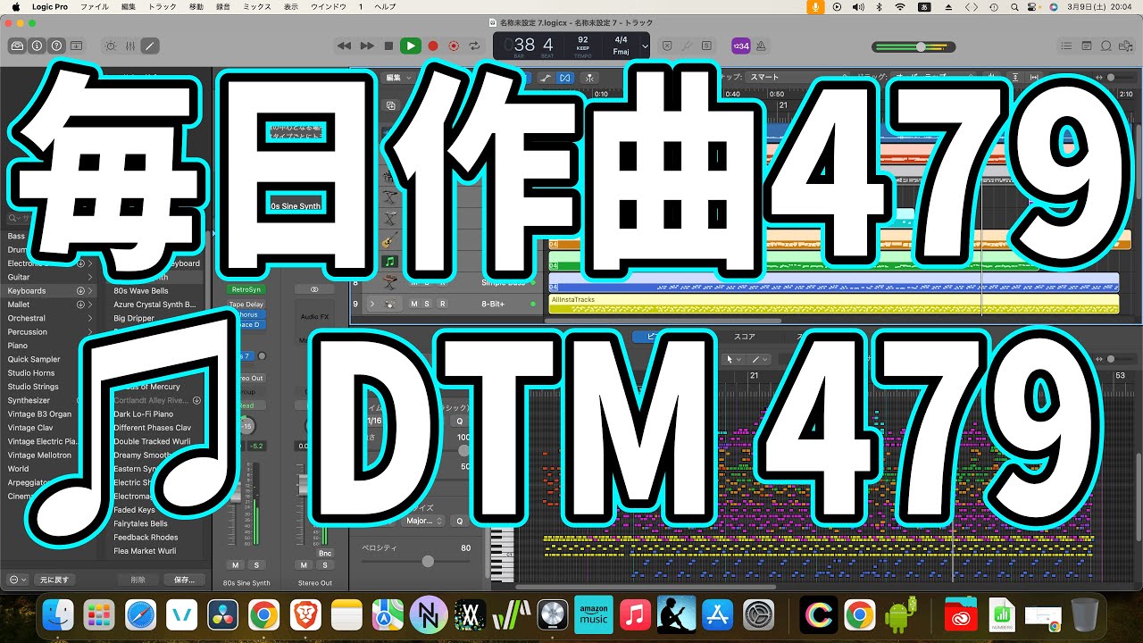1143x643 pixels.
Task: Click the 元に戻す button in Library
Action: (x=56, y=580)
